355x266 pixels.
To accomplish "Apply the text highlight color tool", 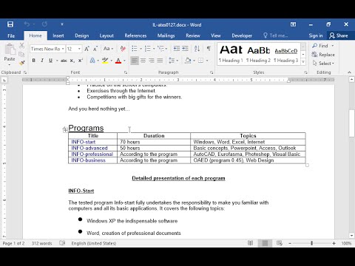I will [105, 61].
